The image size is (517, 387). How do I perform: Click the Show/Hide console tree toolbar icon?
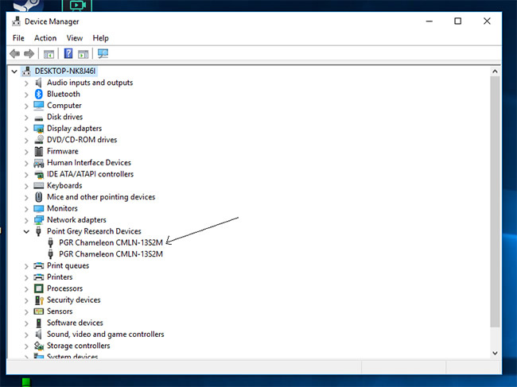[49, 54]
